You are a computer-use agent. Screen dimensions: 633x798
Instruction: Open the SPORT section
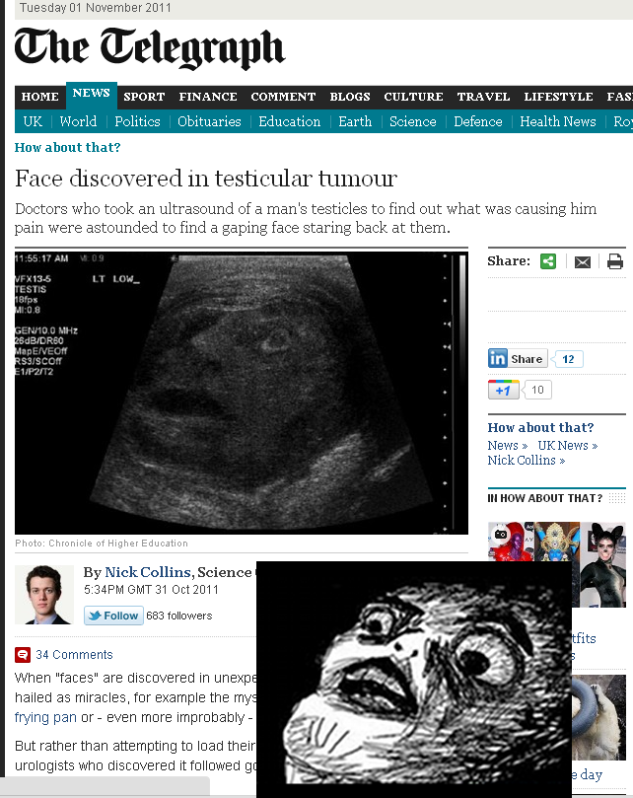click(x=144, y=97)
